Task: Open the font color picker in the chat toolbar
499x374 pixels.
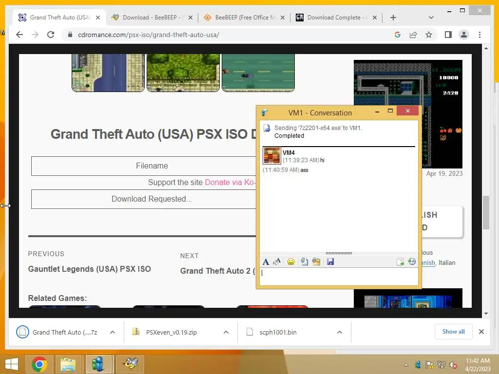Action: (x=277, y=262)
